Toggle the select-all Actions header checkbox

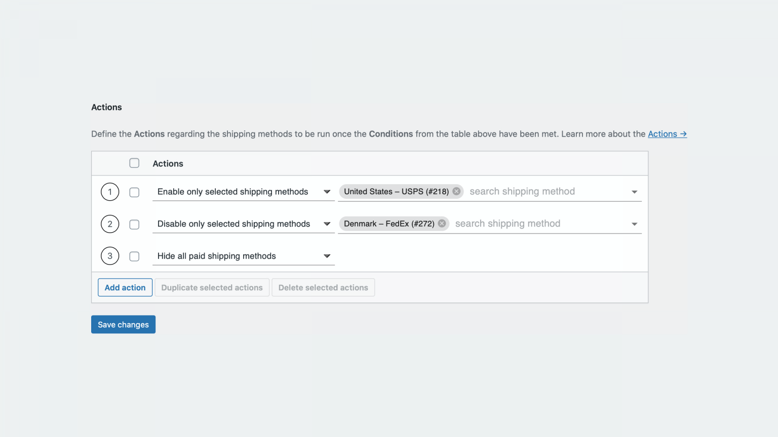(x=134, y=163)
